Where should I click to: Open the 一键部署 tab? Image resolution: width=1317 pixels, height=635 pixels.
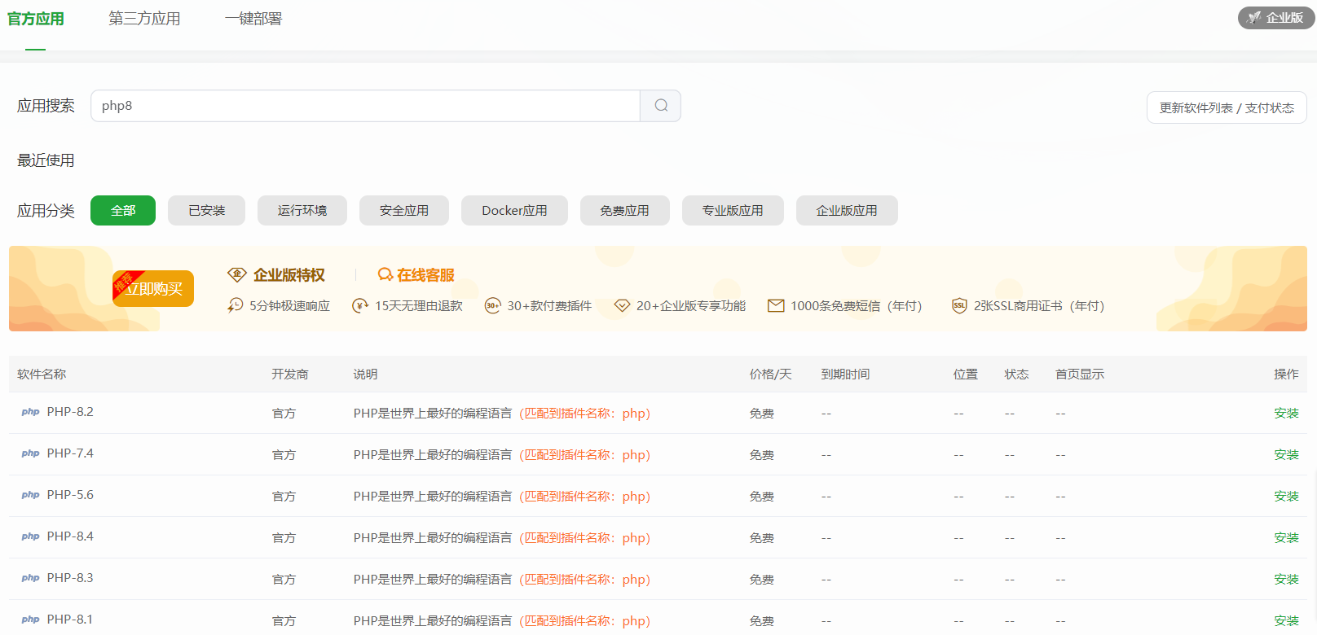click(253, 19)
